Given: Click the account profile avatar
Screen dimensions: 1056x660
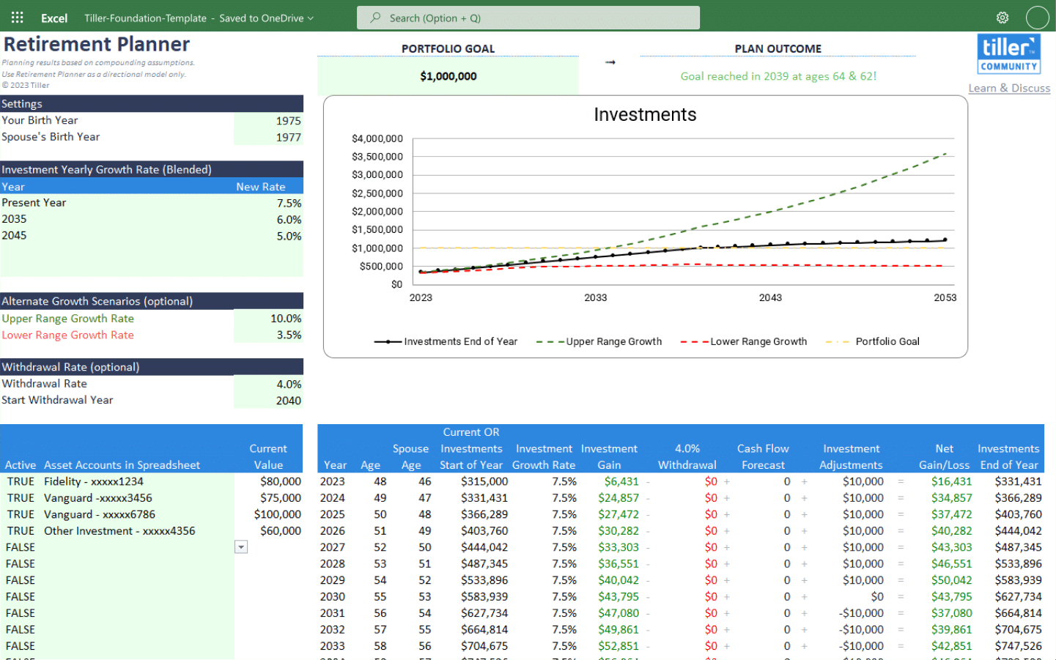Looking at the screenshot, I should coord(1038,17).
